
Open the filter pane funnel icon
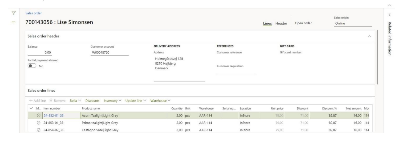13,14
